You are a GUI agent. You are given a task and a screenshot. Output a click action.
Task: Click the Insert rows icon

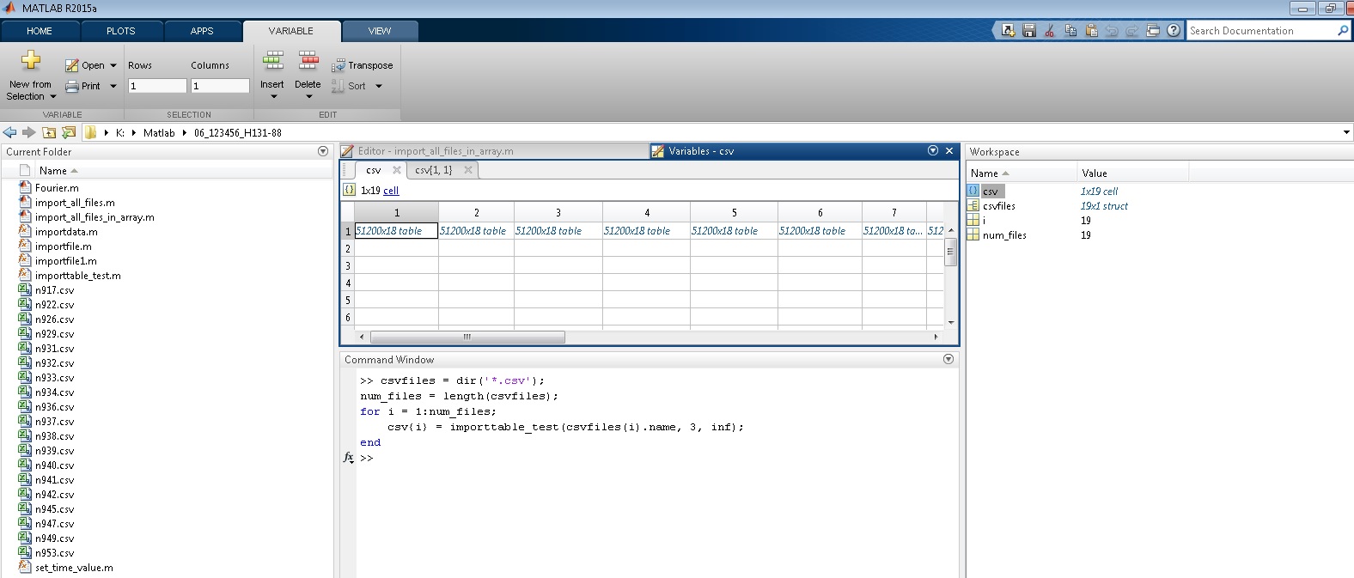[273, 60]
